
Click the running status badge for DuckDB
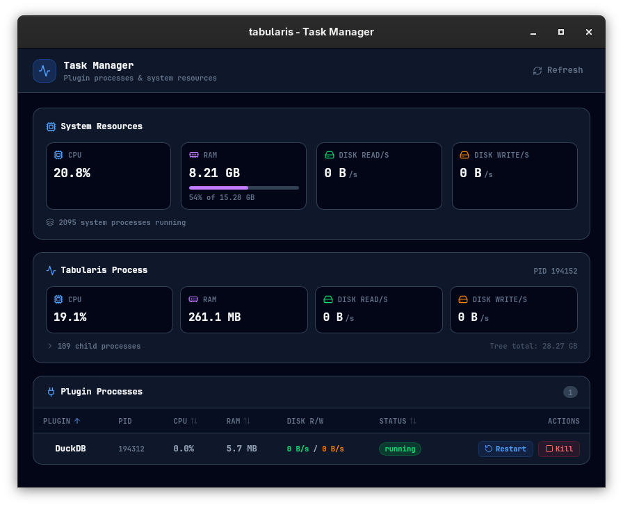click(x=400, y=449)
